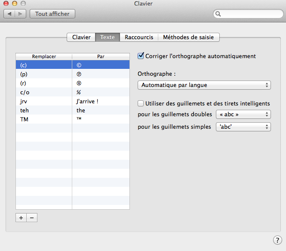Select the (r) replacement entry

44,83
